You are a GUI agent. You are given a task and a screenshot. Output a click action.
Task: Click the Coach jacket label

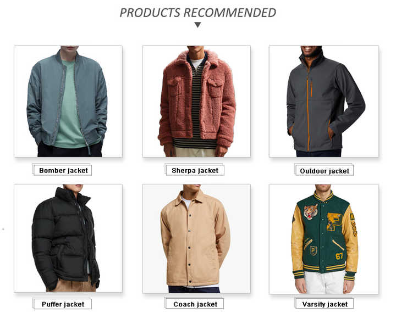[x=195, y=304]
